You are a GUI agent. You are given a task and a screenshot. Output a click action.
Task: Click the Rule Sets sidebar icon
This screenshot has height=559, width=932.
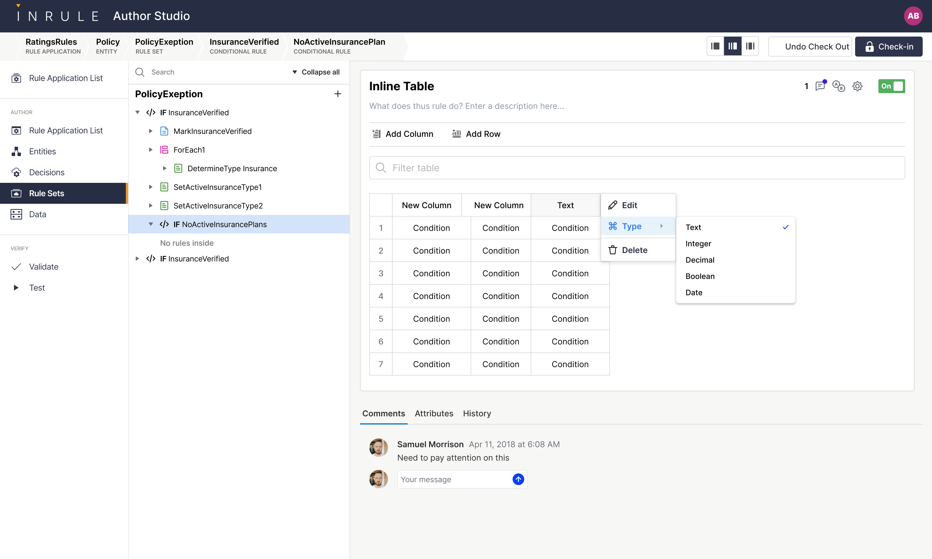pos(16,193)
